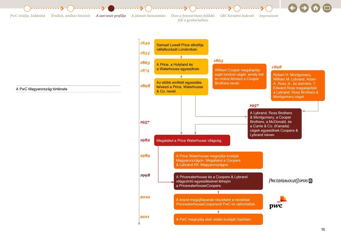Click the new pwc logo
The width and height of the screenshot is (341, 231).
(278, 203)
